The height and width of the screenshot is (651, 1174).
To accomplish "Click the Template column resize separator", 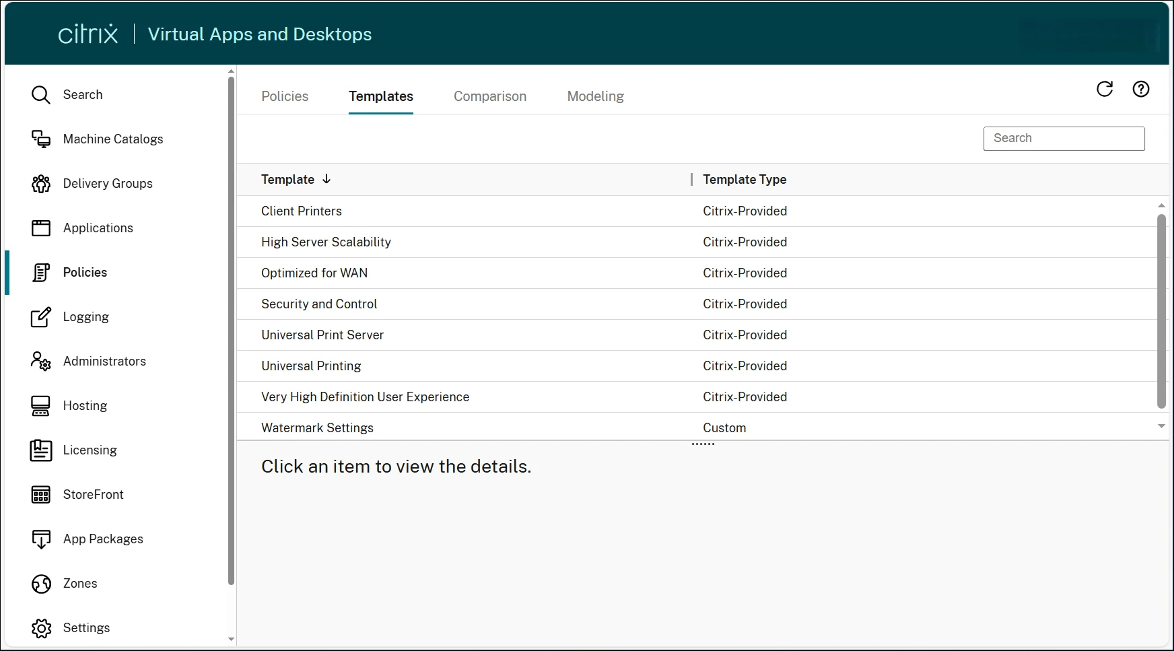I will click(x=691, y=179).
